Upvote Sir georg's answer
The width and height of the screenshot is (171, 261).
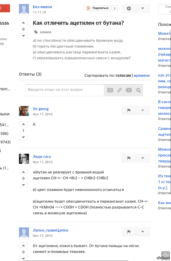[23, 124]
